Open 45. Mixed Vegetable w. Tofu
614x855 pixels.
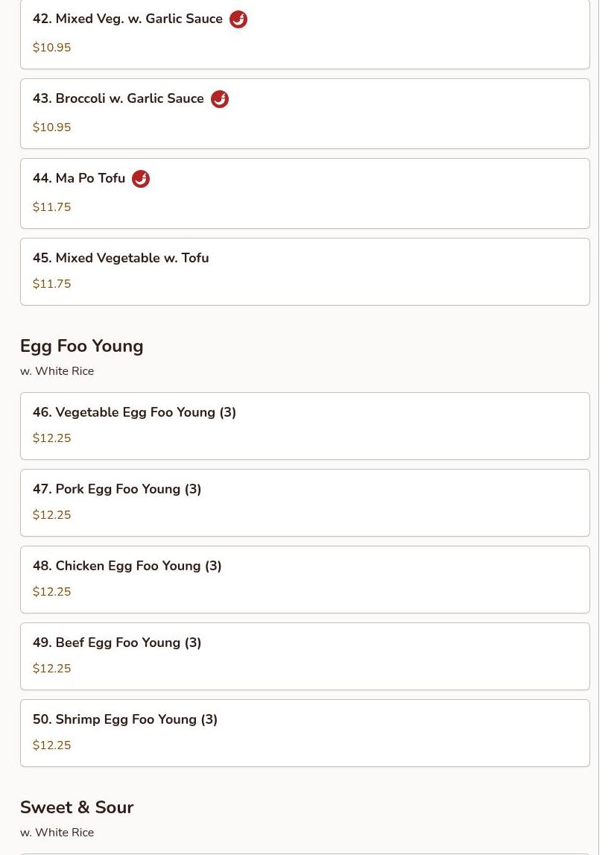pyautogui.click(x=121, y=258)
